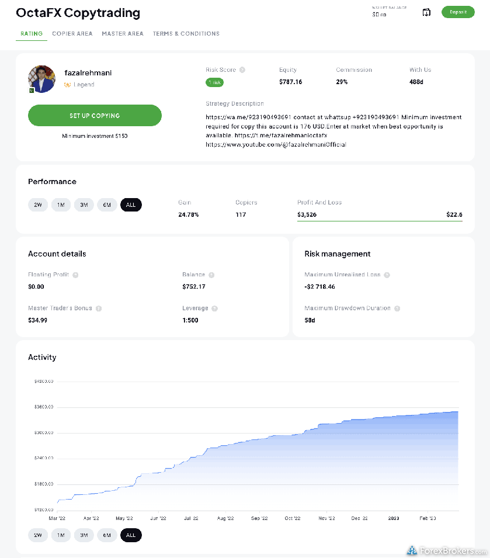Click the Mar '22 axis label
490x558 pixels.
[57, 518]
